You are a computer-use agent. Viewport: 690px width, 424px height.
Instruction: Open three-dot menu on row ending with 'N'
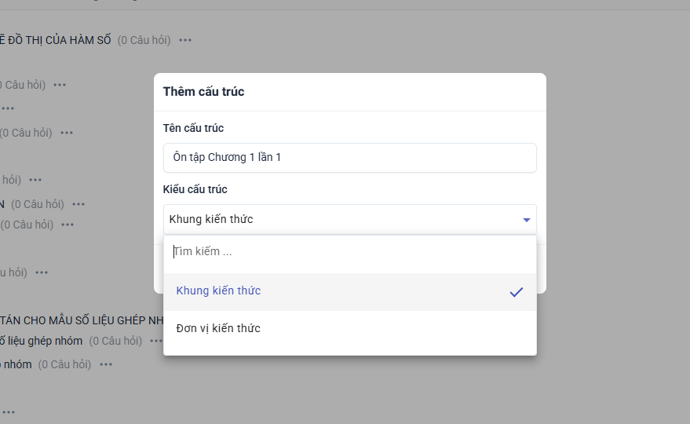78,204
